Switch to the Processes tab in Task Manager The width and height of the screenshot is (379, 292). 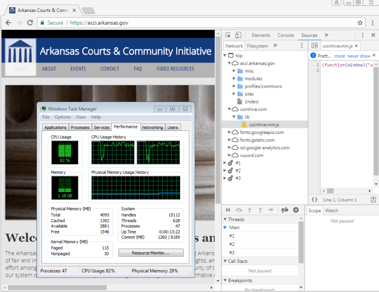coord(80,127)
